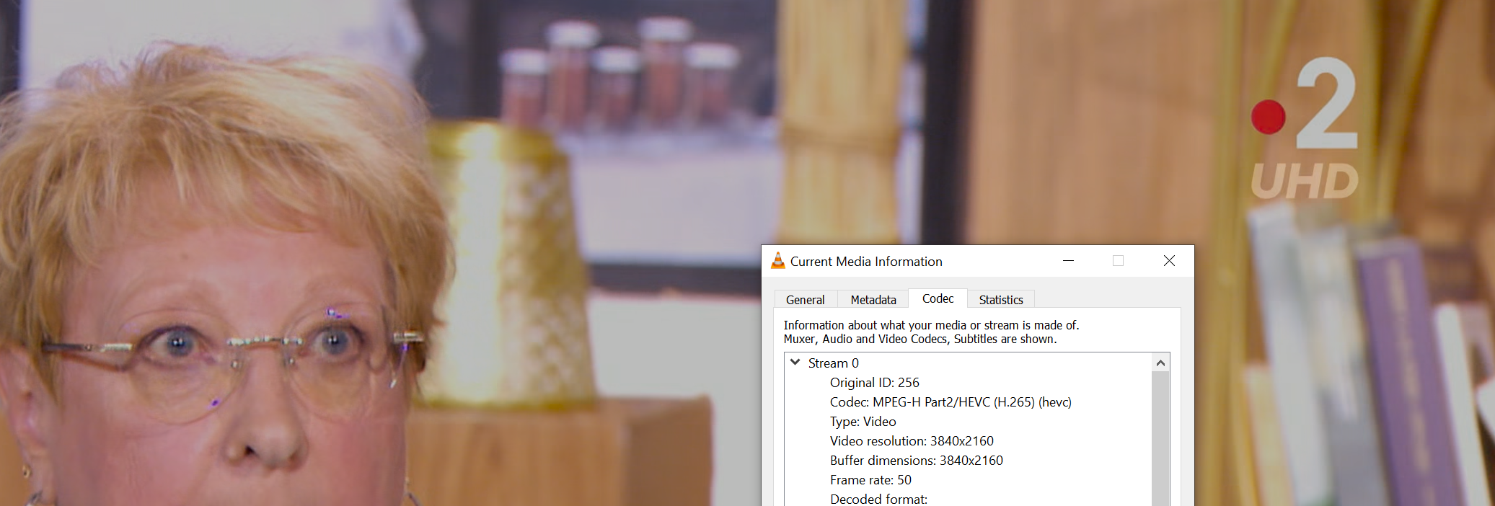Maximize the Current Media Information window
Image resolution: width=1495 pixels, height=506 pixels.
pyautogui.click(x=1118, y=261)
